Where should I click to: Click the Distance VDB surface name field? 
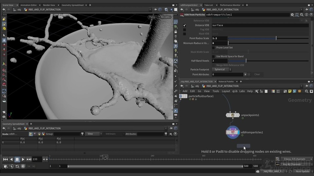[260, 25]
